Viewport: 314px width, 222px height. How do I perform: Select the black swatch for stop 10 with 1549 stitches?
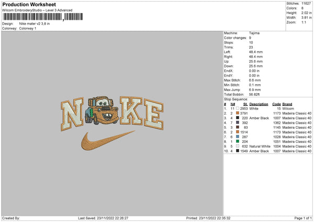click(238, 151)
